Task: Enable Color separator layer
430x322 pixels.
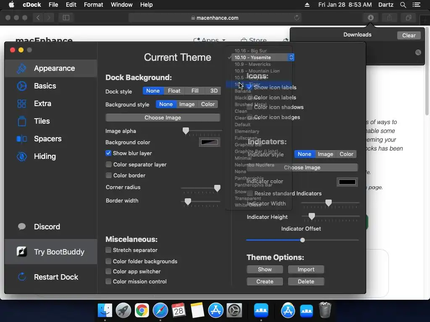Action: click(x=109, y=164)
